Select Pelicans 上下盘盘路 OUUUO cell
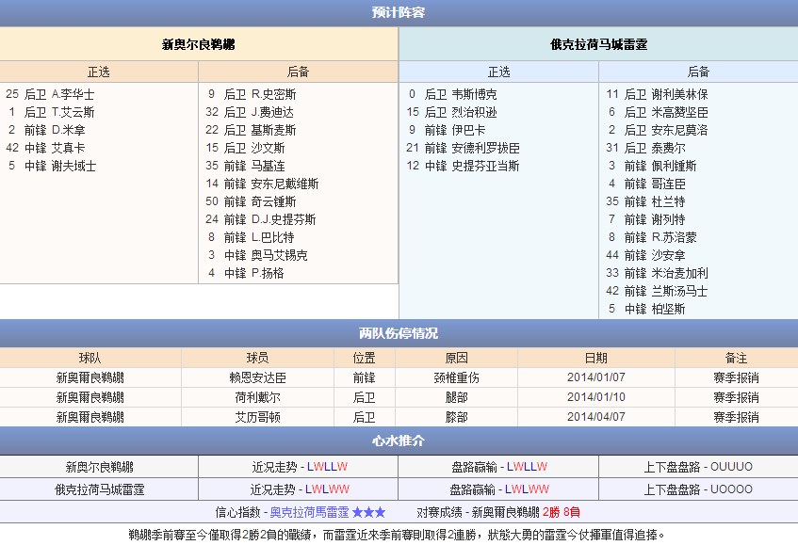 [x=698, y=467]
